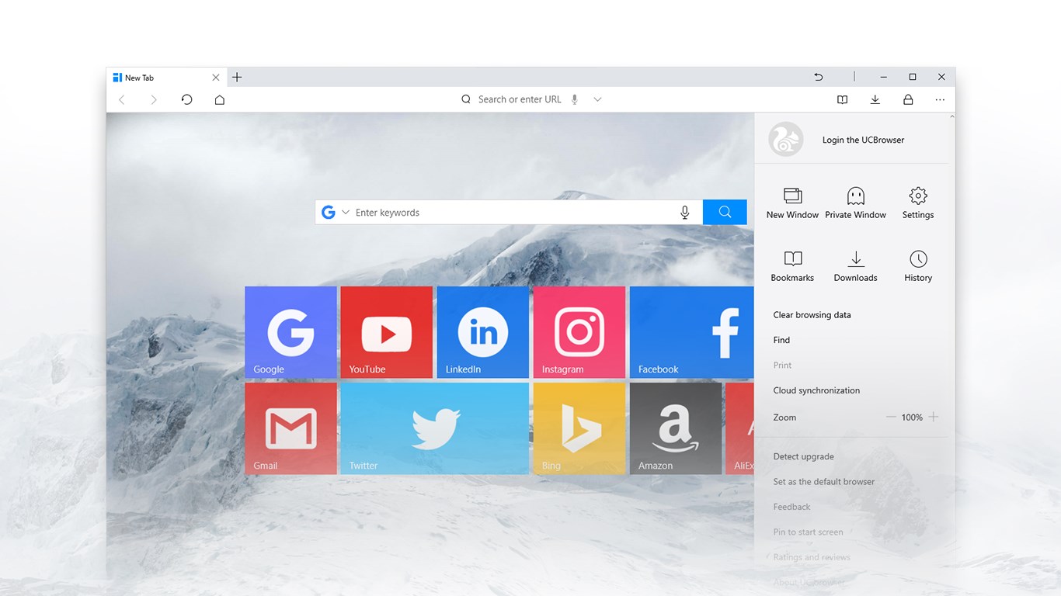Close the New Tab tab
Image resolution: width=1061 pixels, height=596 pixels.
pos(216,78)
